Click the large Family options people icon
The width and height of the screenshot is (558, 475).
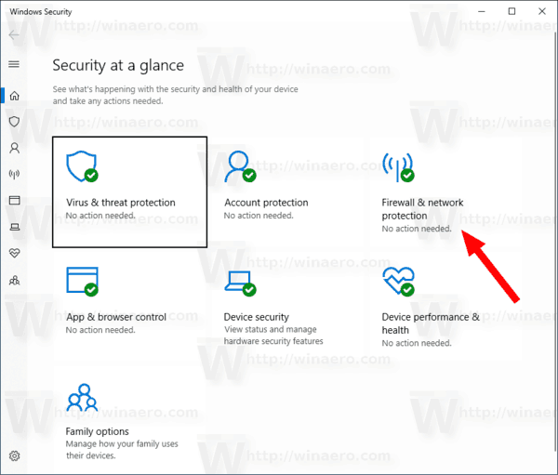tap(82, 397)
